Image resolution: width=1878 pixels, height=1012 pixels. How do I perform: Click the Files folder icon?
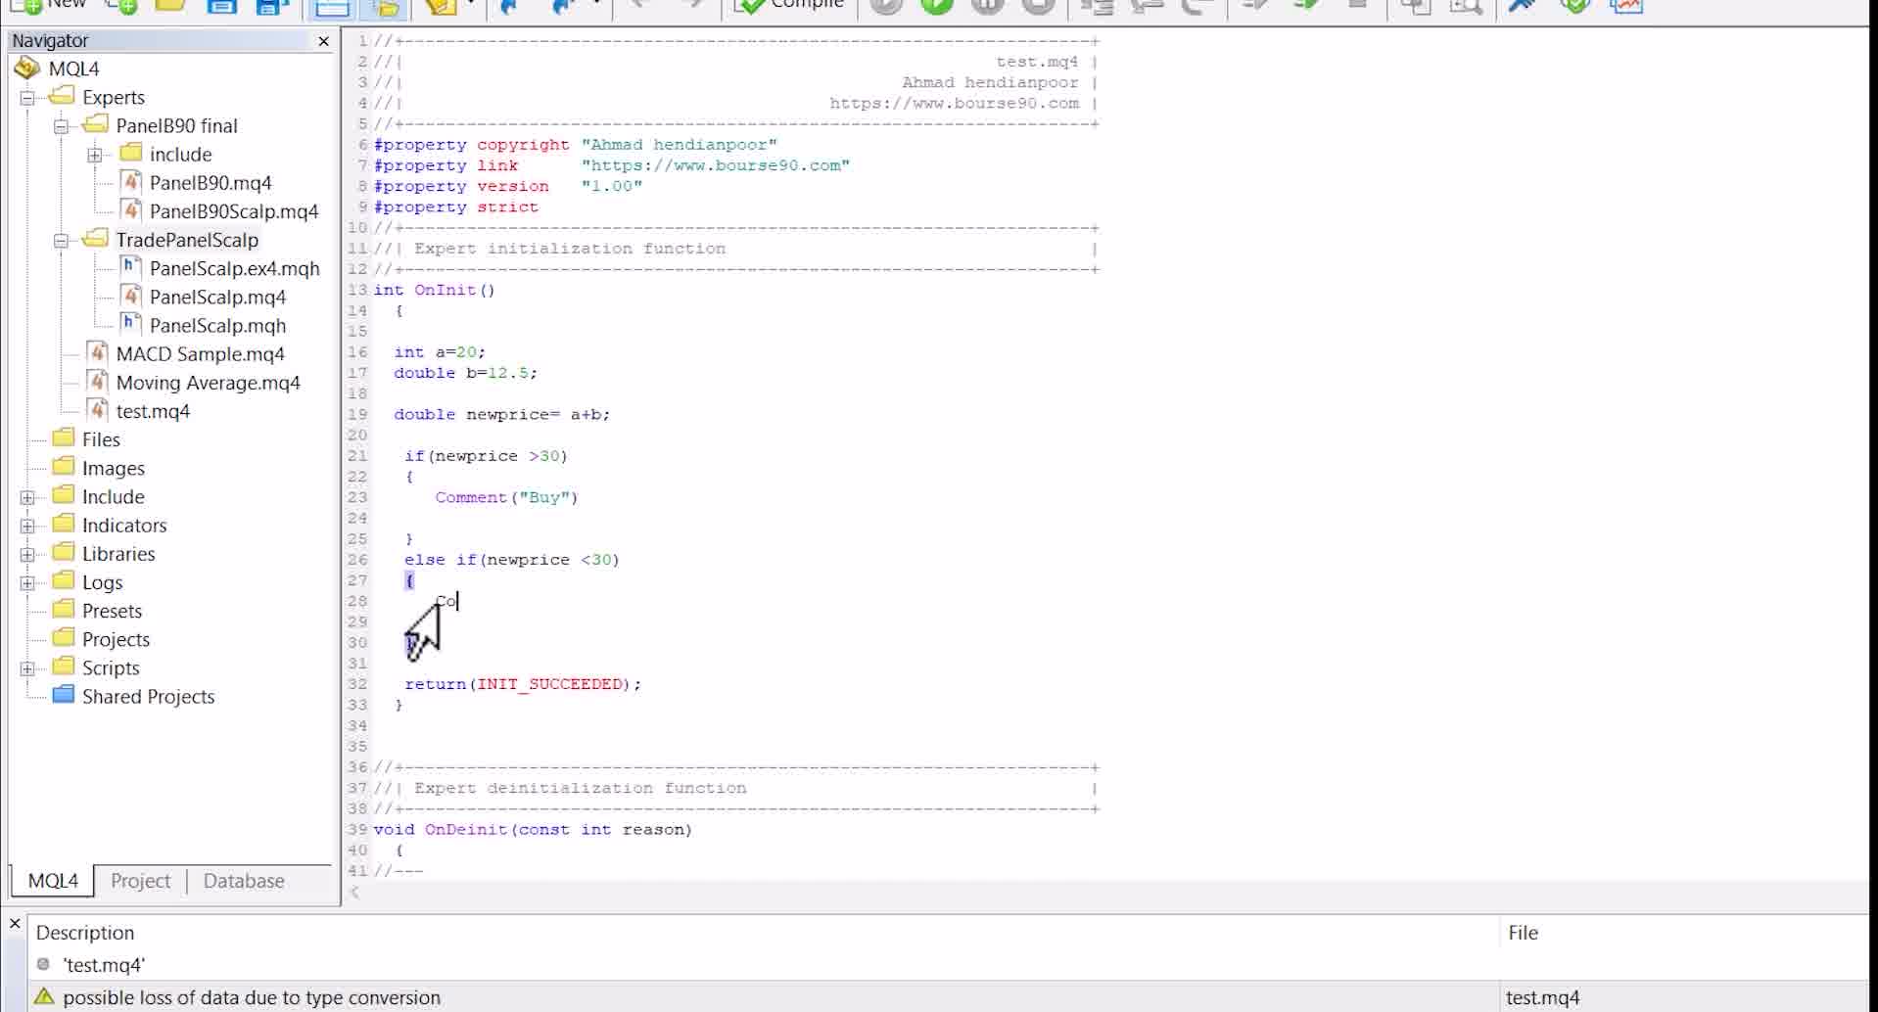pos(64,437)
